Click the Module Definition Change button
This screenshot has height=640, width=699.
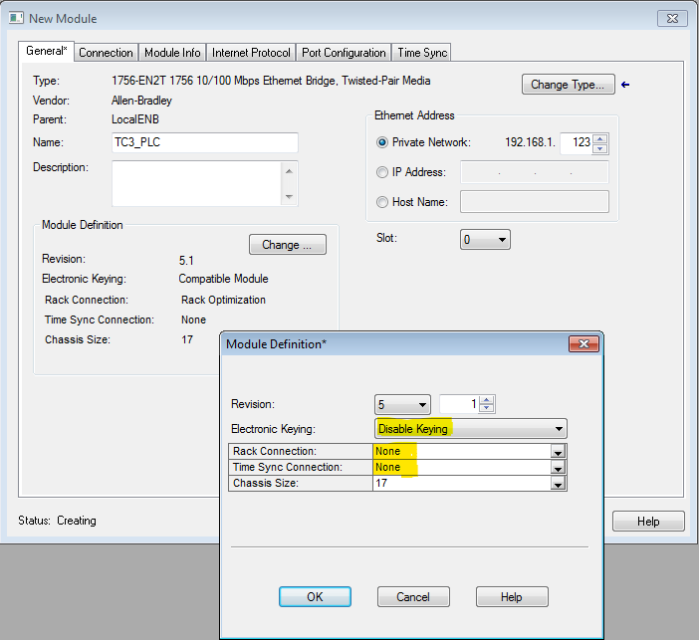click(x=288, y=245)
